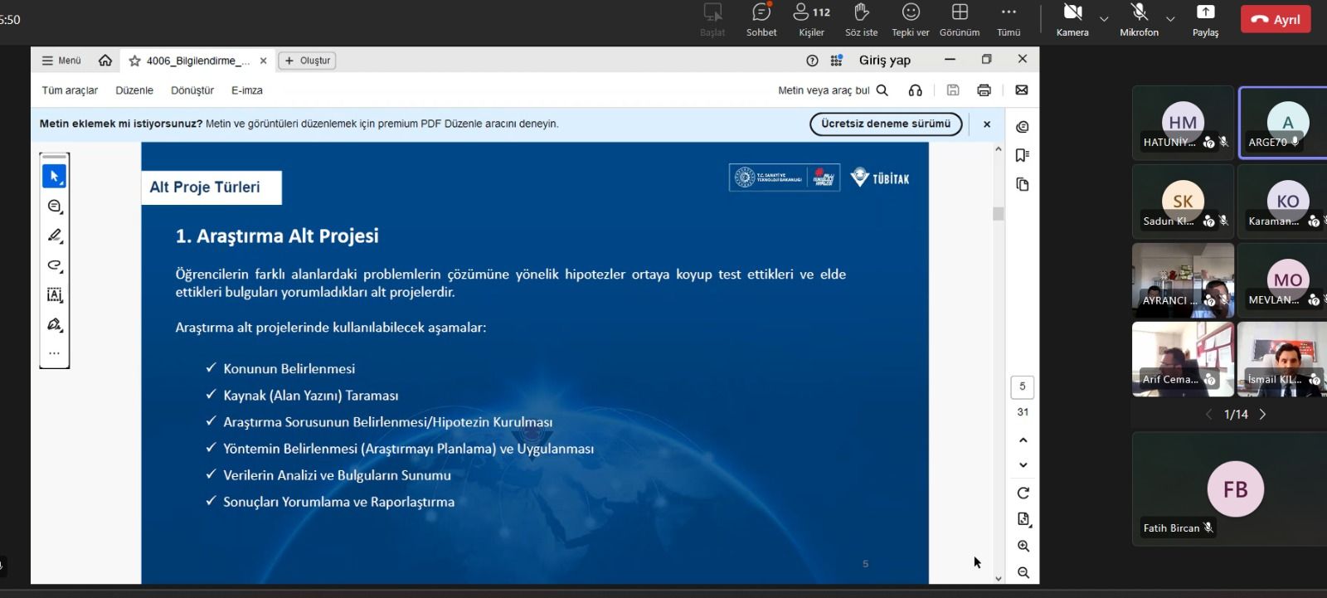Raise hand with Söz iste

click(x=861, y=20)
